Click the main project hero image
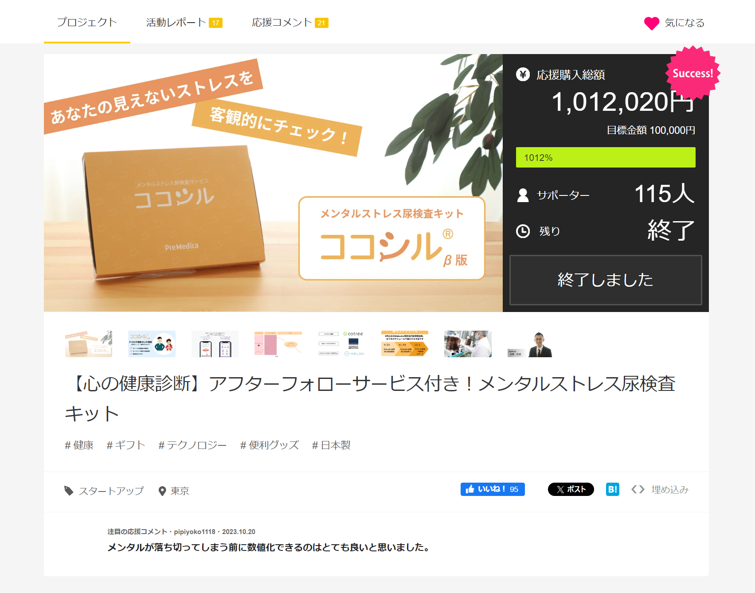Viewport: 755px width, 593px height. 273,183
